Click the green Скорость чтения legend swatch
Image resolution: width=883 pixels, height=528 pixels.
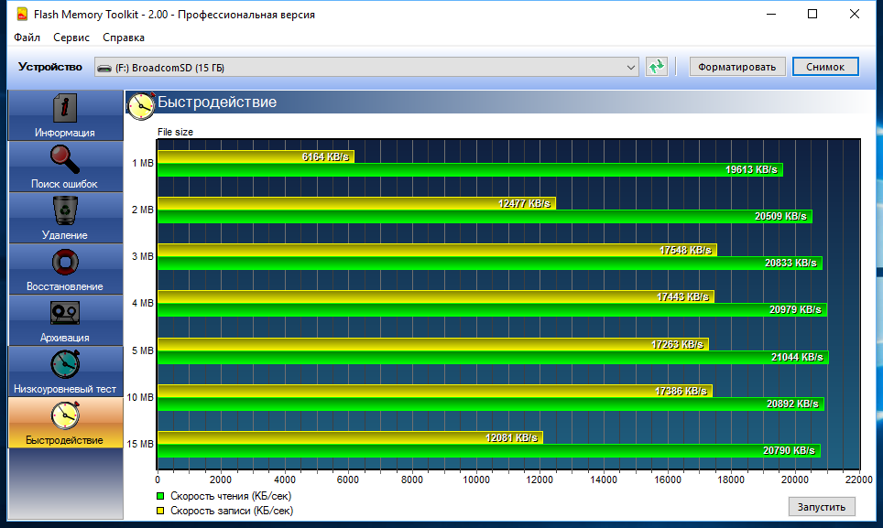[x=162, y=496]
